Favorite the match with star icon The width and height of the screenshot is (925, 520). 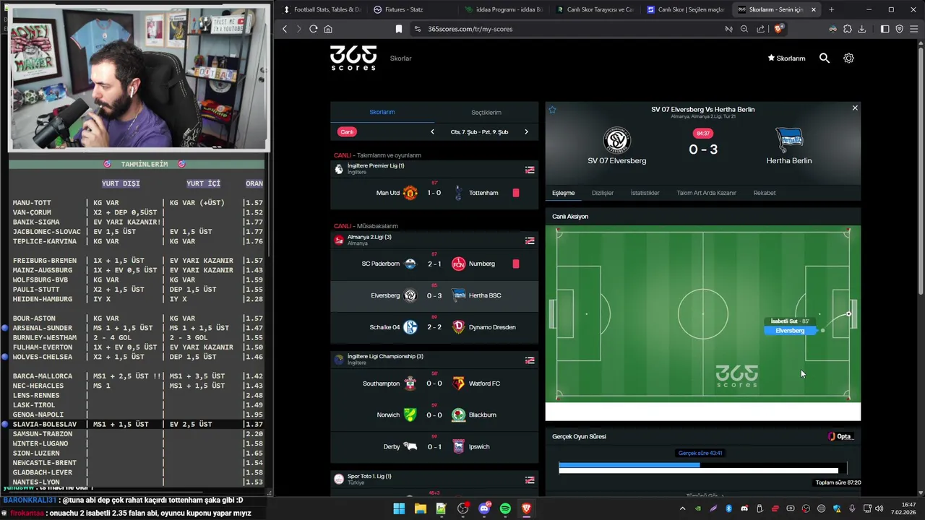[552, 110]
